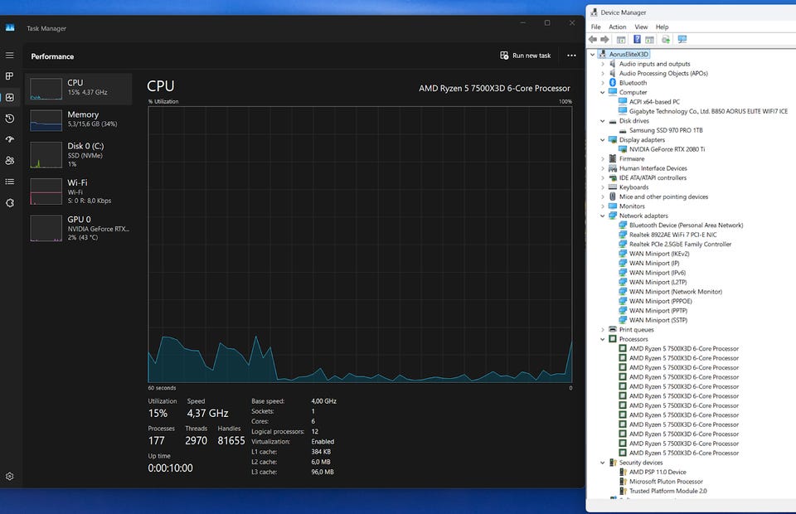Image resolution: width=796 pixels, height=514 pixels.
Task: Click Add drivers icon in Device Manager toolbar
Action: [x=666, y=40]
